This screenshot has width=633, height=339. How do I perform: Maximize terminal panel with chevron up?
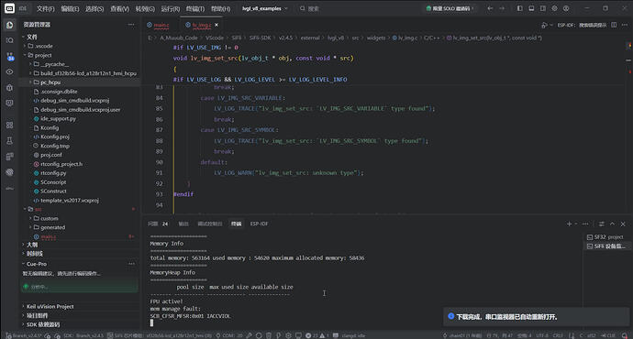(x=613, y=224)
